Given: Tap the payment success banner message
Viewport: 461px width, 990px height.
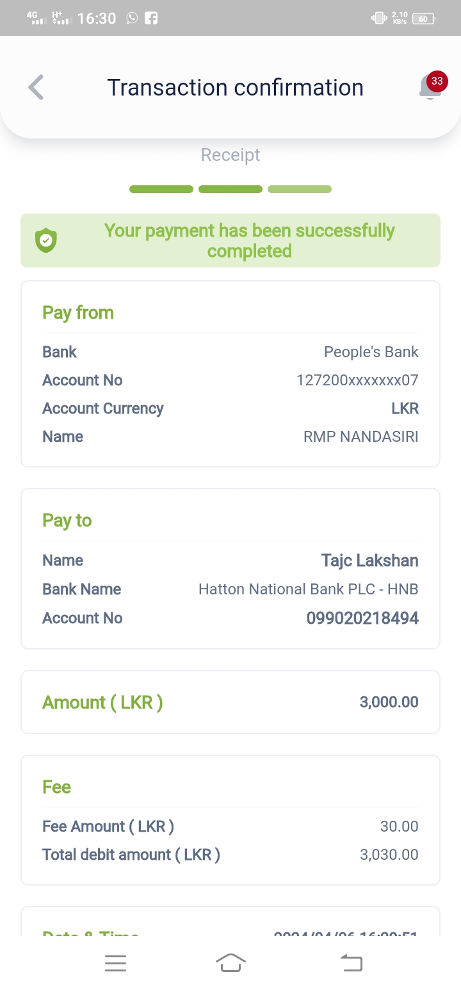Looking at the screenshot, I should pos(249,240).
